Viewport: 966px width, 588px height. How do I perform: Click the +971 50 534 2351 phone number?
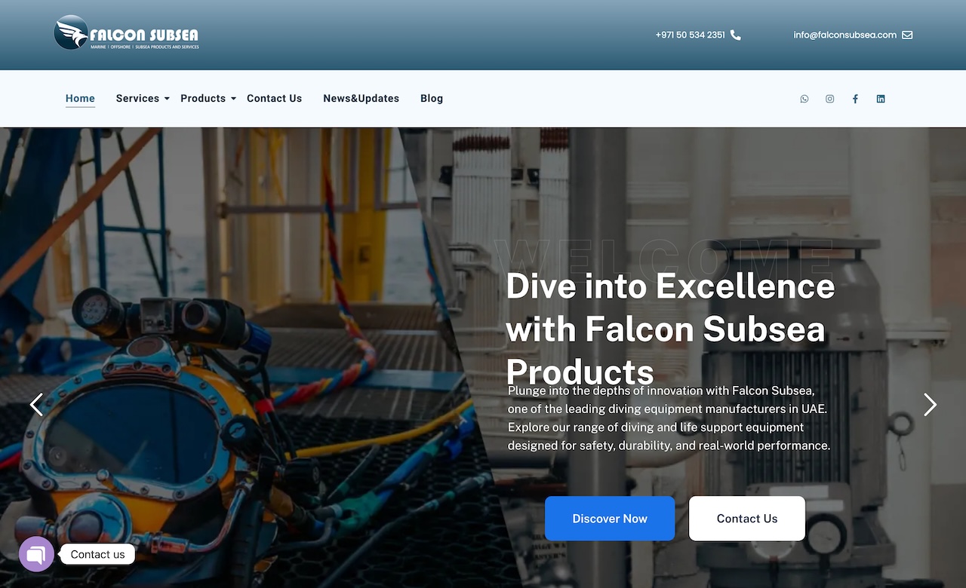(691, 35)
